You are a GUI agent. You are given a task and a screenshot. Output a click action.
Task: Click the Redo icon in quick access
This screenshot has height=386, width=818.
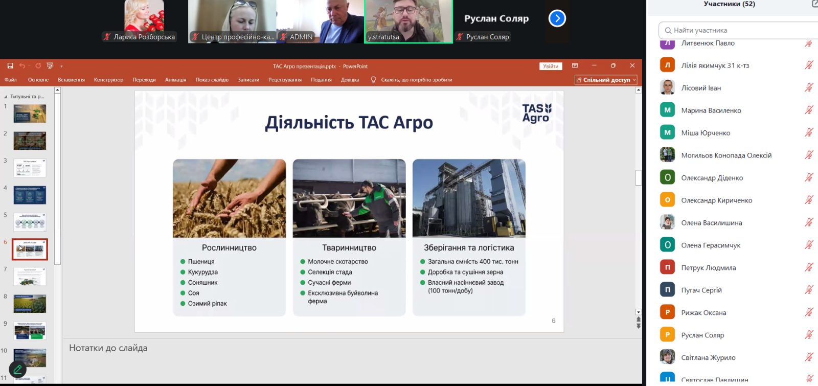pyautogui.click(x=38, y=66)
